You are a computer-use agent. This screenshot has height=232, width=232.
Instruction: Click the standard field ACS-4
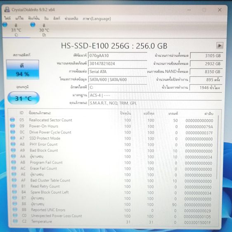click(x=155, y=95)
